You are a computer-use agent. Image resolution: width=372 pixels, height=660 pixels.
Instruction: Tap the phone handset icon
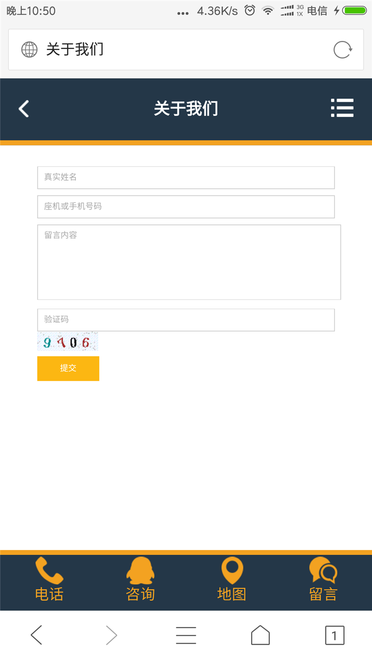tap(49, 571)
